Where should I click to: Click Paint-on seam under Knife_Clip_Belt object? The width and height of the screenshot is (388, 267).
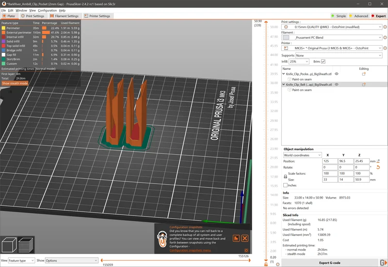(x=302, y=90)
